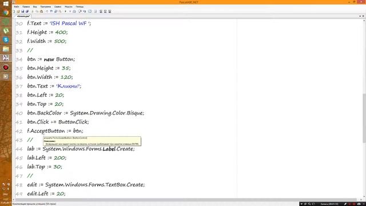Open the Файл menu
This screenshot has width=366, height=206.
17,7
